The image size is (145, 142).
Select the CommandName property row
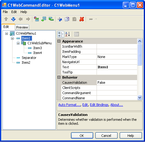99,98
